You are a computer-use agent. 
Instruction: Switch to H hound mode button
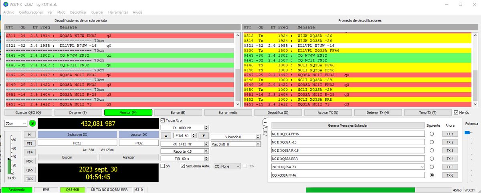[29, 135]
